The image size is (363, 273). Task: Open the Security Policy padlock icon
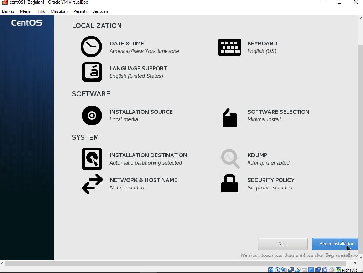230,183
